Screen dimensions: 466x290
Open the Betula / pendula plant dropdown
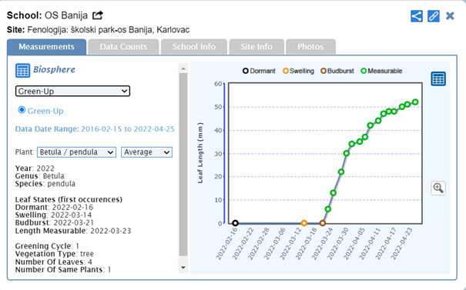pos(76,152)
